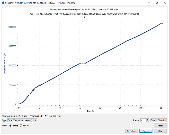Click the Stream number input field
The width and height of the screenshot is (169, 135).
click(143, 120)
